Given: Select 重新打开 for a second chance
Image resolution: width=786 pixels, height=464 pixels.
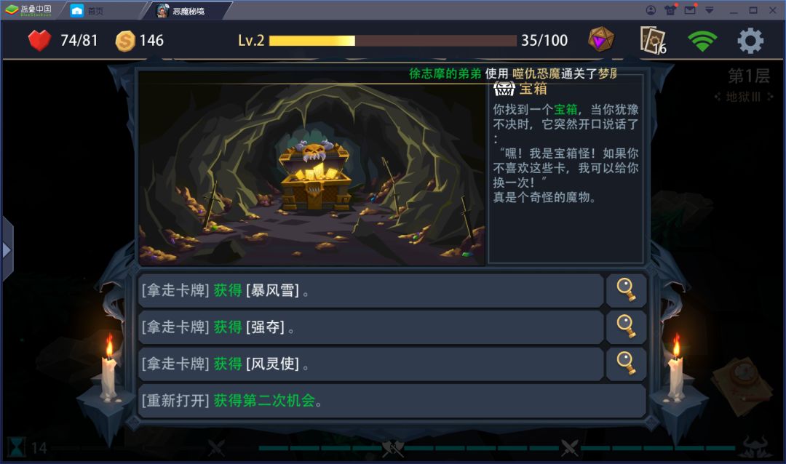Looking at the screenshot, I should 392,400.
